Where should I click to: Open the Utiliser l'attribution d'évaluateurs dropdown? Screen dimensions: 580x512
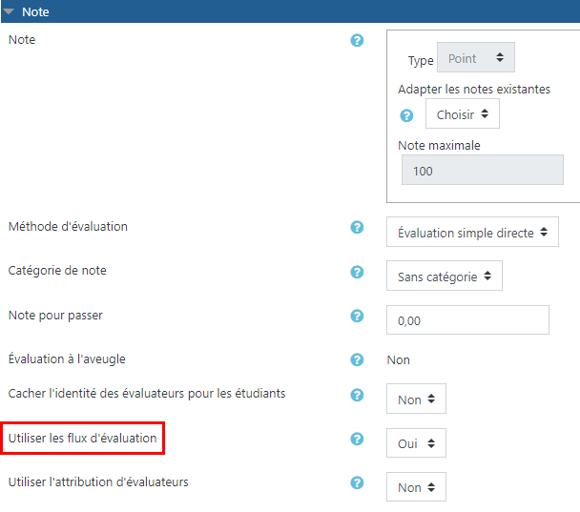415,487
